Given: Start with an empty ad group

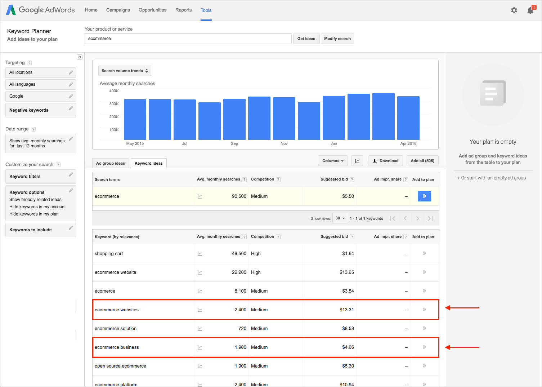Looking at the screenshot, I should point(492,178).
